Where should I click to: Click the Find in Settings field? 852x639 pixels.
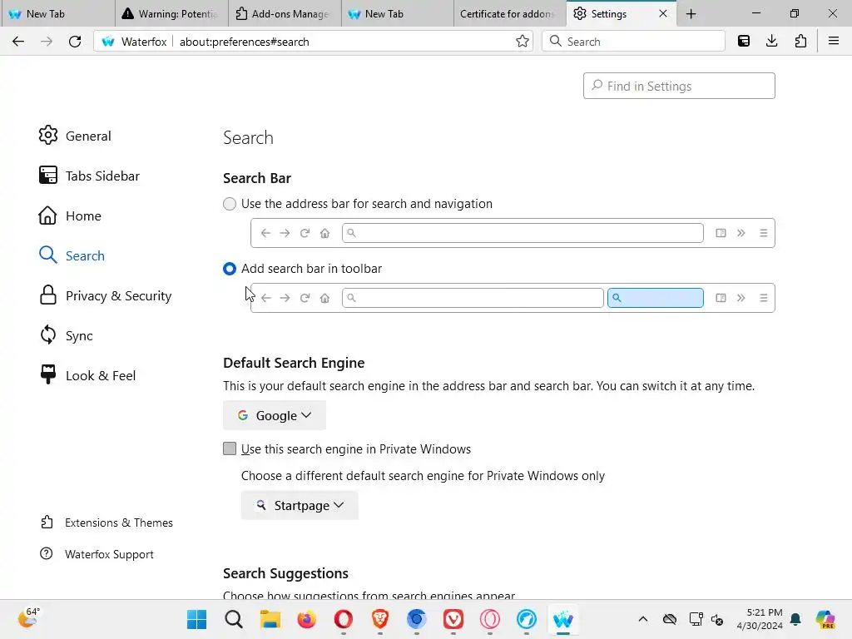pos(679,86)
